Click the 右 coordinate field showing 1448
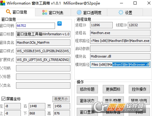Image resolution: width=152 pixels, height=116 pixels. (37, 106)
